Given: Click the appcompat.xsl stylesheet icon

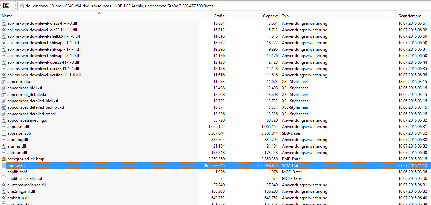Looking at the screenshot, I should [x=4, y=82].
